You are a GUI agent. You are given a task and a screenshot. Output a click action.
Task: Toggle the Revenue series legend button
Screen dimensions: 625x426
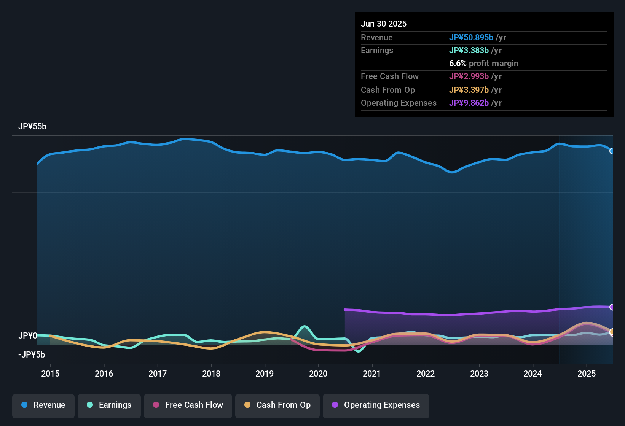43,405
